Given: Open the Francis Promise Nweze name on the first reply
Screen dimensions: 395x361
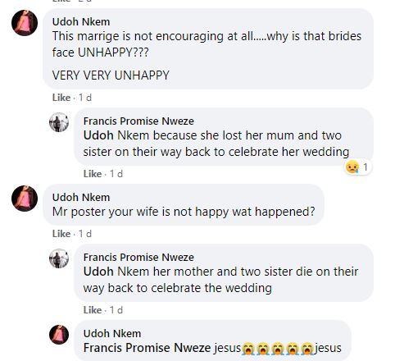Looking at the screenshot, I should click(x=138, y=121).
